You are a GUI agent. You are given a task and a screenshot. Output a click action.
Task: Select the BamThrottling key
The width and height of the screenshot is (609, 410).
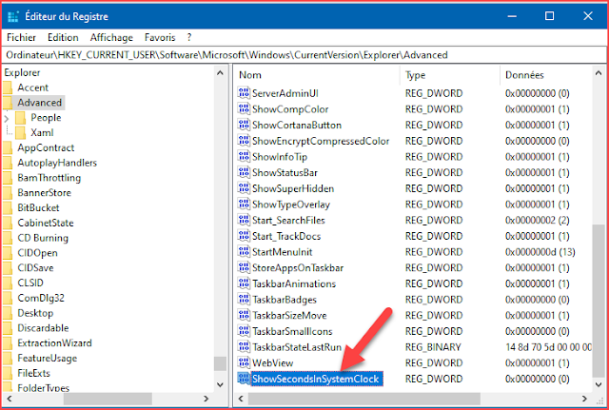pos(49,178)
